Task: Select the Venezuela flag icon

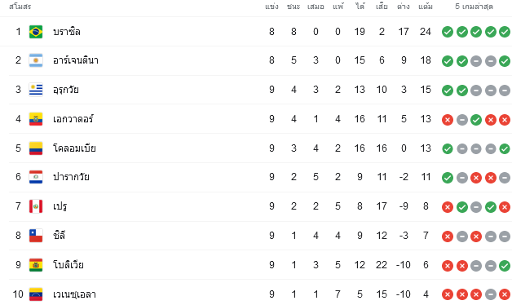Action: pos(36,294)
